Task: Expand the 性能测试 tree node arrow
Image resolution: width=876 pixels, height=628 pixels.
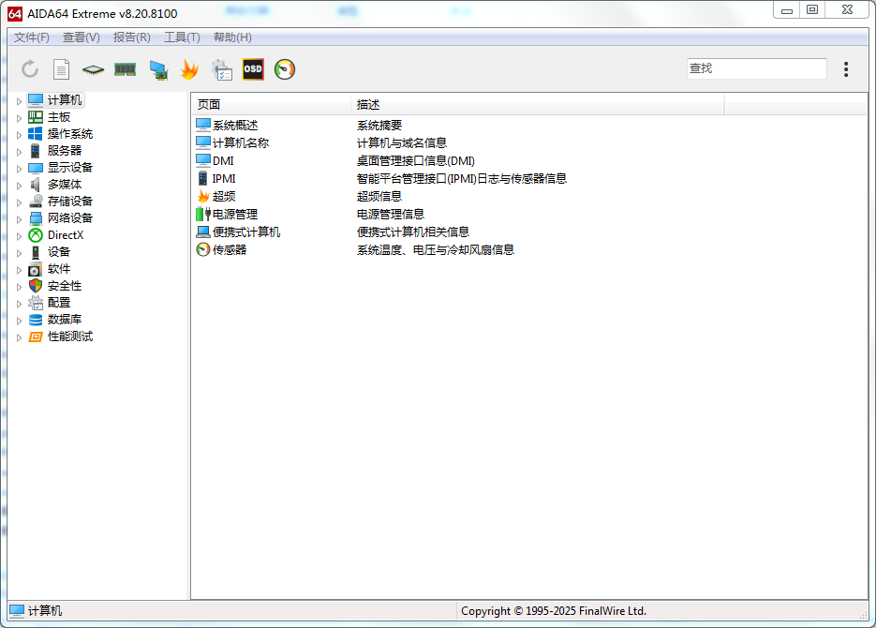Action: 19,337
